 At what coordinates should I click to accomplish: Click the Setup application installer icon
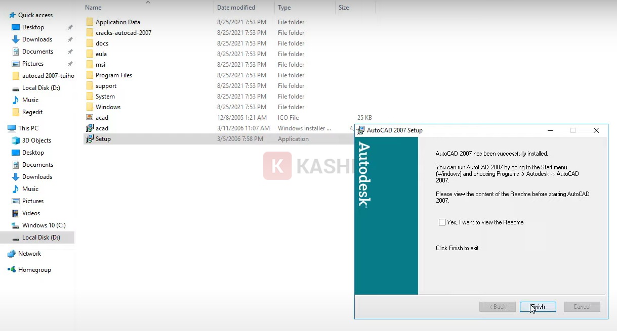90,139
